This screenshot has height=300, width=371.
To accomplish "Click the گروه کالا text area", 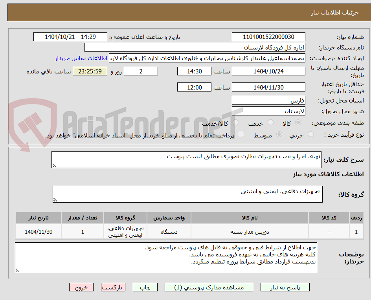I will coord(187,194).
